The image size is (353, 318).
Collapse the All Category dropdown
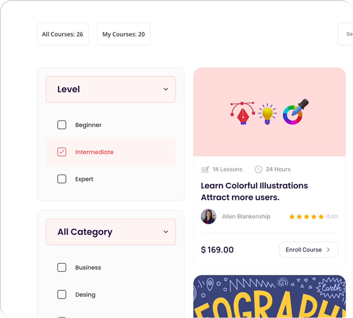click(166, 232)
